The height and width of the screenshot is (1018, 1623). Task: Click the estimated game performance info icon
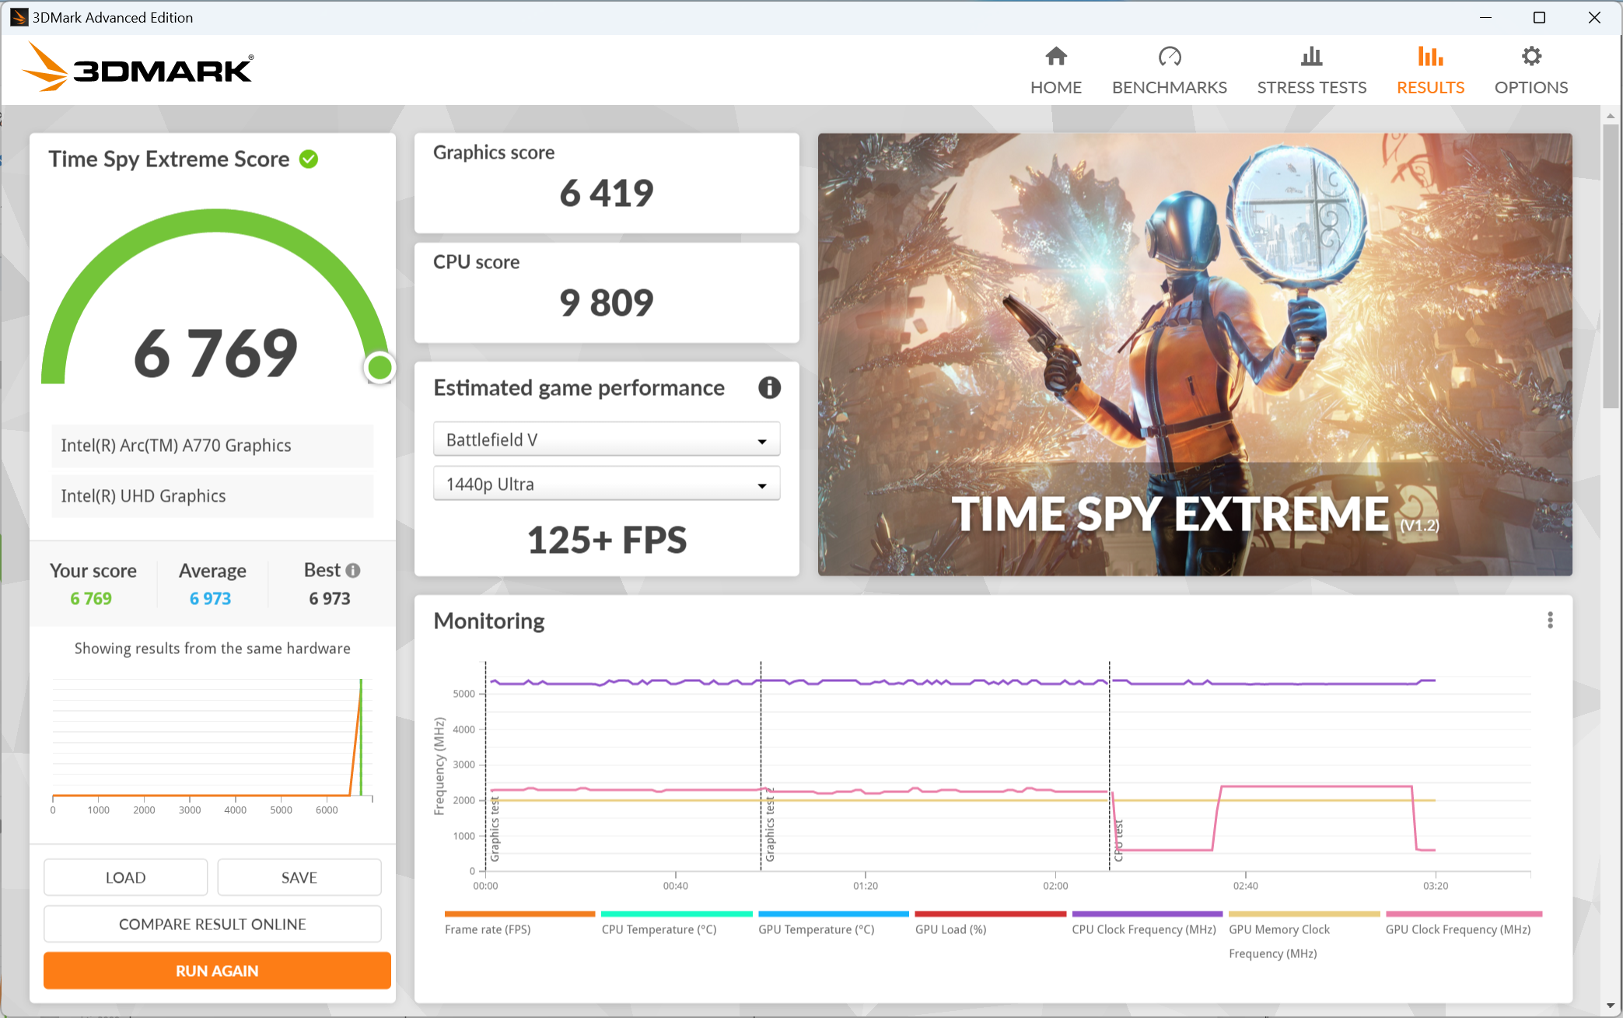tap(769, 387)
